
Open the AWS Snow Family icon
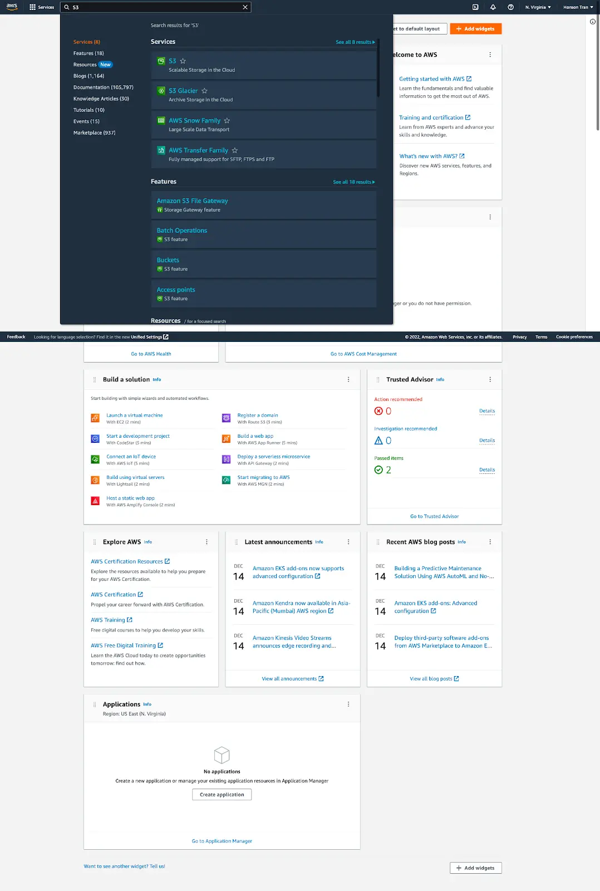coord(161,120)
